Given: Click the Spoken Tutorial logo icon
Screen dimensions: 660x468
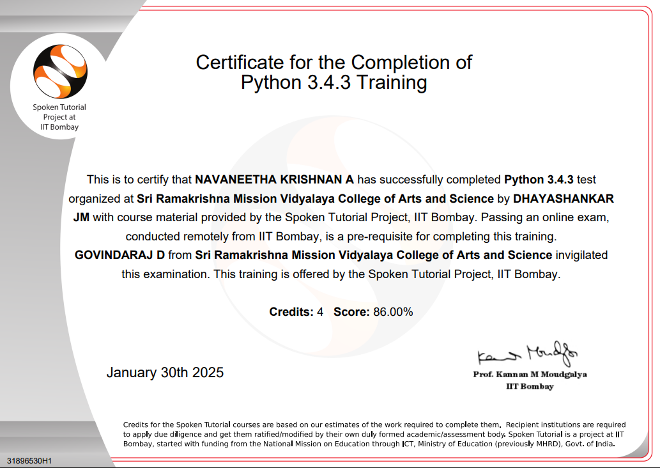Looking at the screenshot, I should pos(60,71).
